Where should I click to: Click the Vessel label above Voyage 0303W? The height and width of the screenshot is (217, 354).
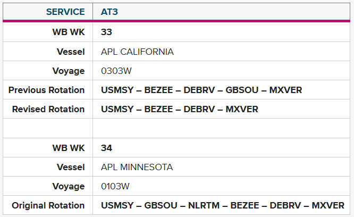[x=71, y=52]
